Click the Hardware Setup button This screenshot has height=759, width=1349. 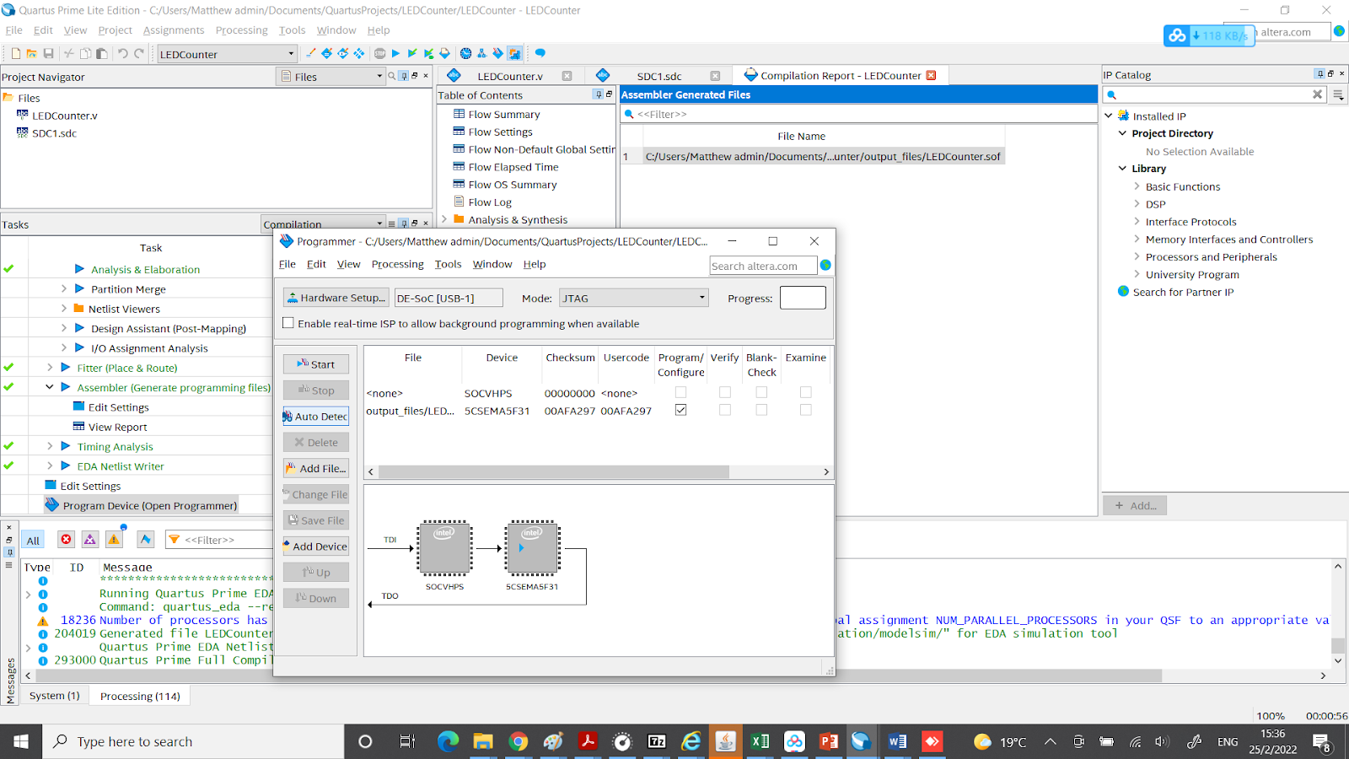[336, 298]
